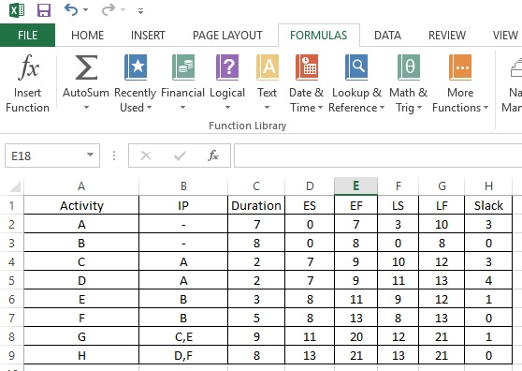522x371 pixels.
Task: Click the AutoSum sigma icon
Action: (86, 67)
